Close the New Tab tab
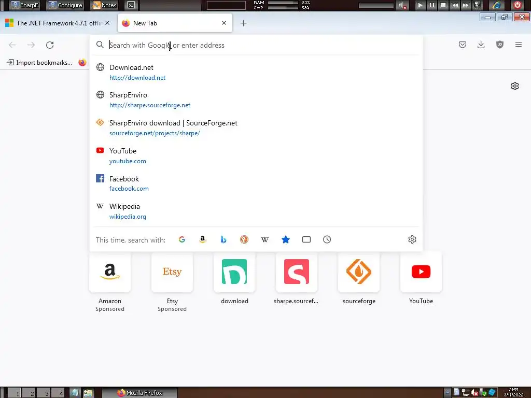The height and width of the screenshot is (398, 531). coord(224,23)
